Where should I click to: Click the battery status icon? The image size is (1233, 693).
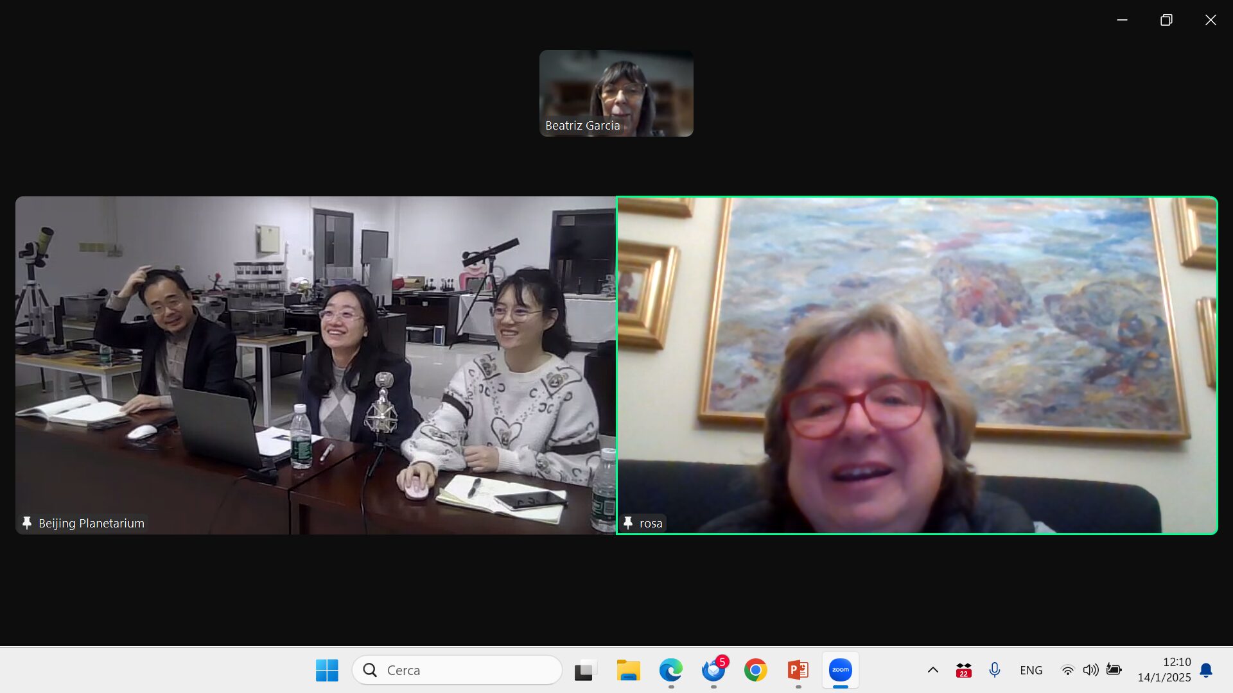[x=1114, y=670]
